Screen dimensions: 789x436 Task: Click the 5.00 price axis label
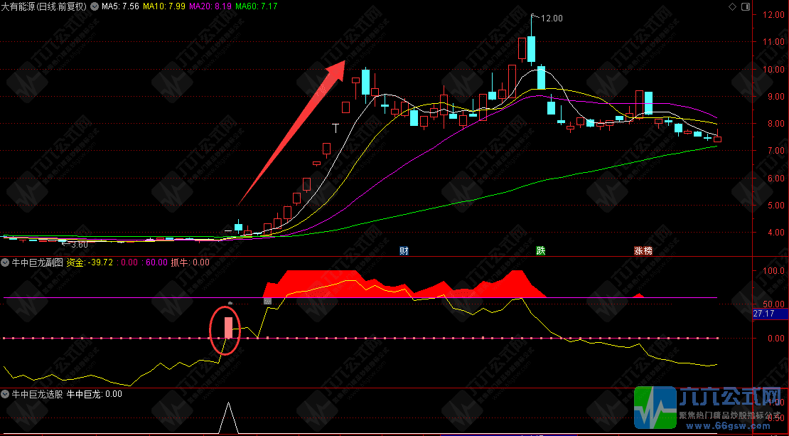(775, 206)
